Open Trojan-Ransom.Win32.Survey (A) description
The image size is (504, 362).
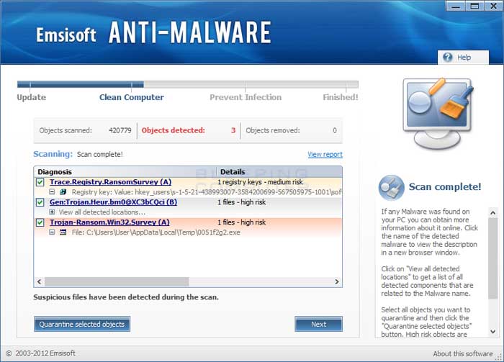(x=109, y=222)
